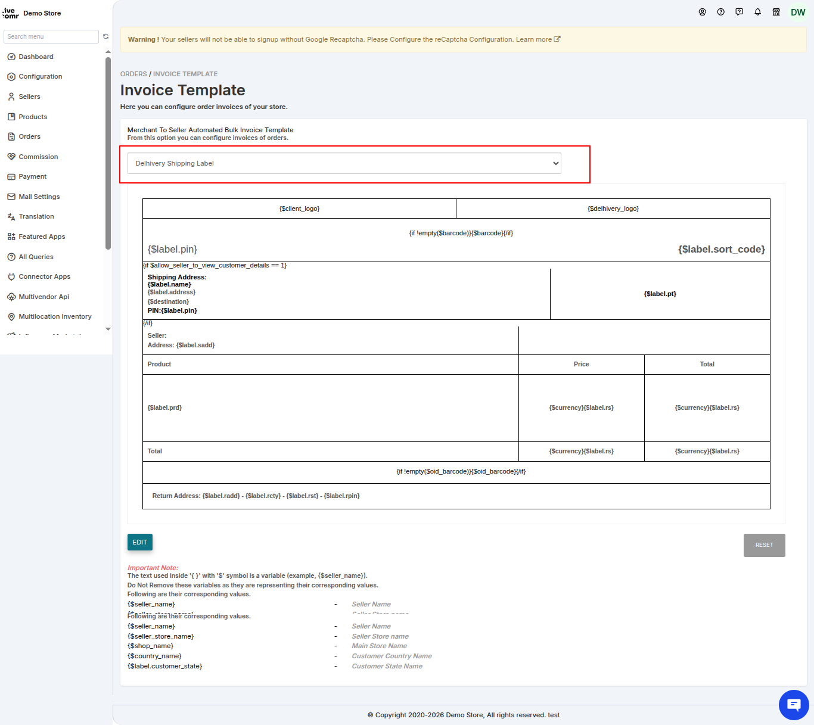Click the EDIT button

coord(140,542)
